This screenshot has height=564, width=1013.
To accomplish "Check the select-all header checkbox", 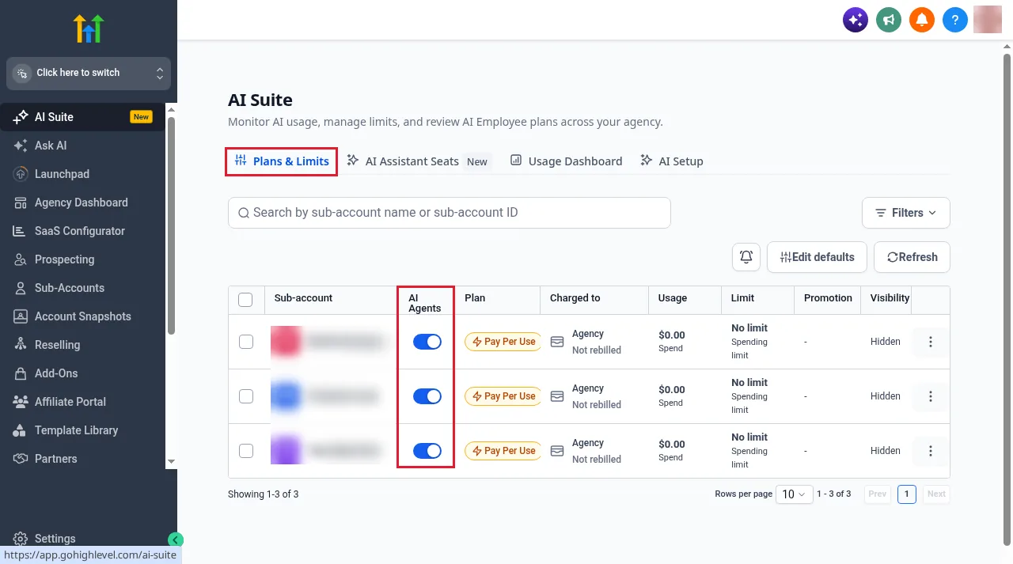I will [x=245, y=299].
